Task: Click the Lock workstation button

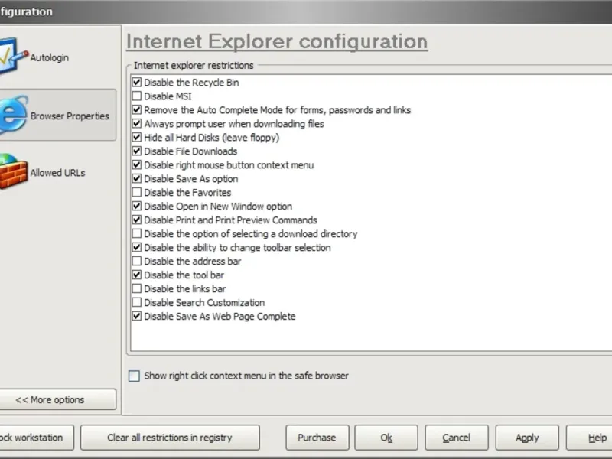Action: (x=36, y=438)
